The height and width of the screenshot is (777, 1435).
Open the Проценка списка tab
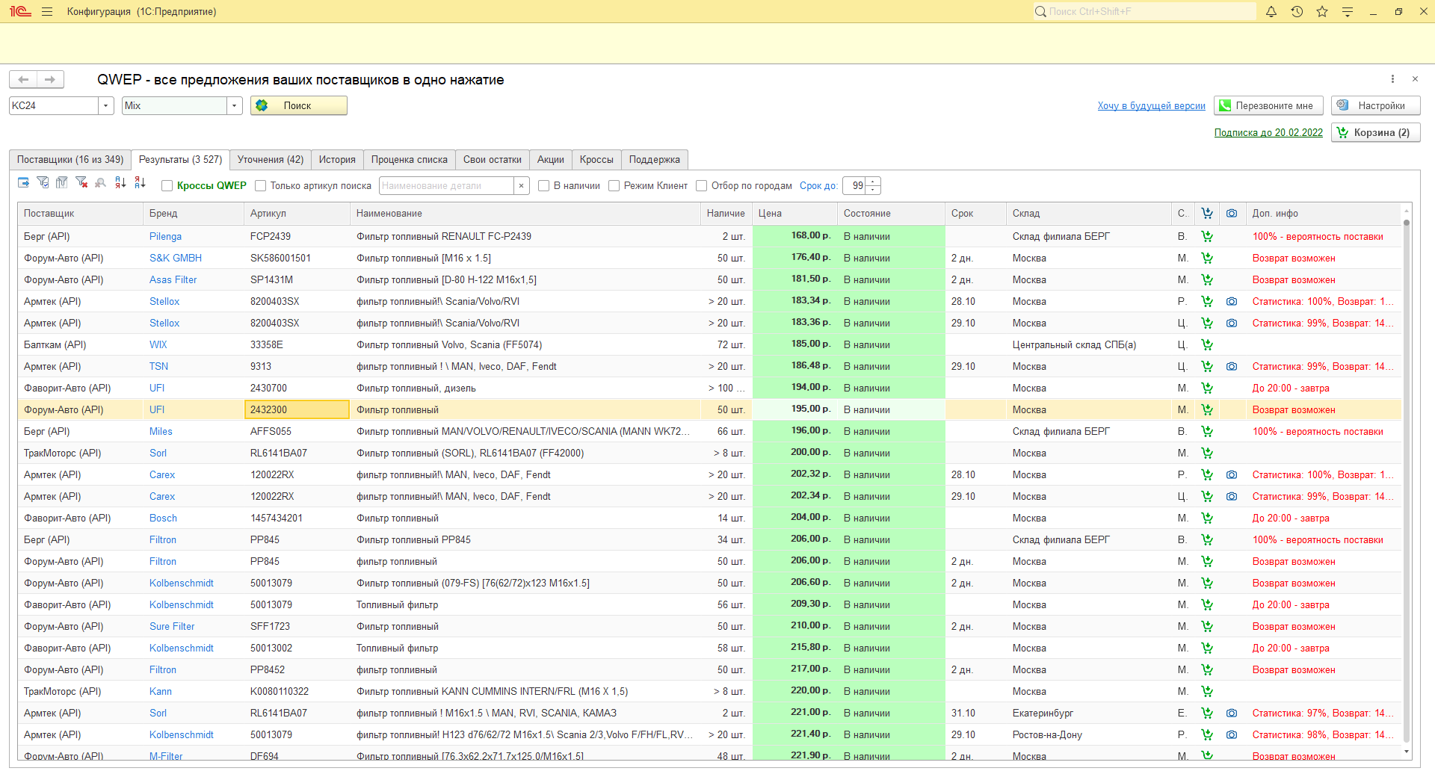click(x=410, y=160)
